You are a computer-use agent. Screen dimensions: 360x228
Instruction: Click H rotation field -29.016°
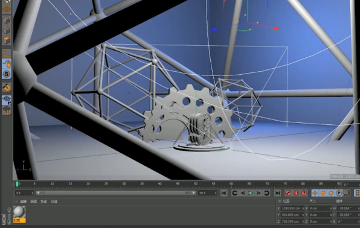coord(348,208)
